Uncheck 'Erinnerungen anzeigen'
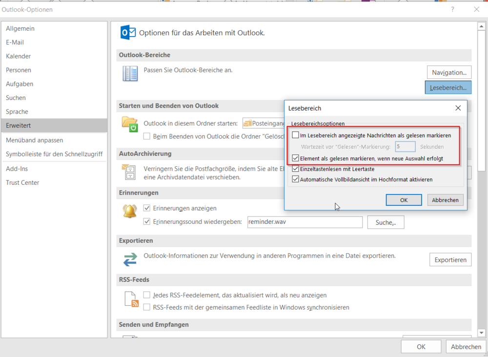The image size is (488, 357). click(x=146, y=208)
